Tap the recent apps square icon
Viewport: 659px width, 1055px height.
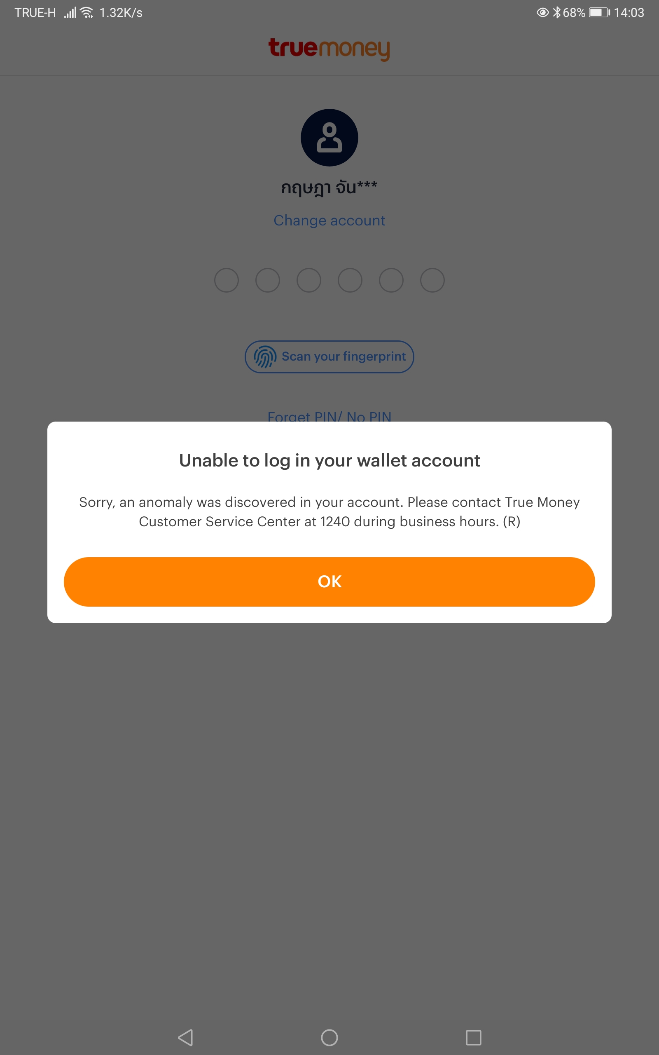coord(473,1038)
